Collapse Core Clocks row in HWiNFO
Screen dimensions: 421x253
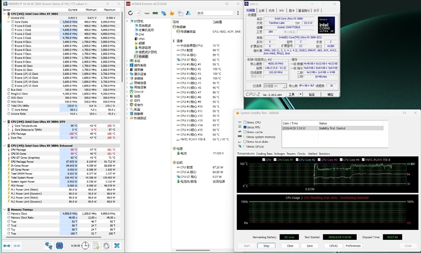[8, 22]
